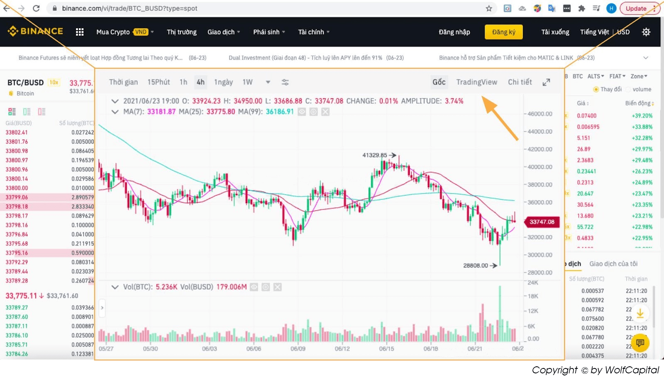This screenshot has width=664, height=380.
Task: Sort the market list by Biến động
Action: (x=639, y=103)
